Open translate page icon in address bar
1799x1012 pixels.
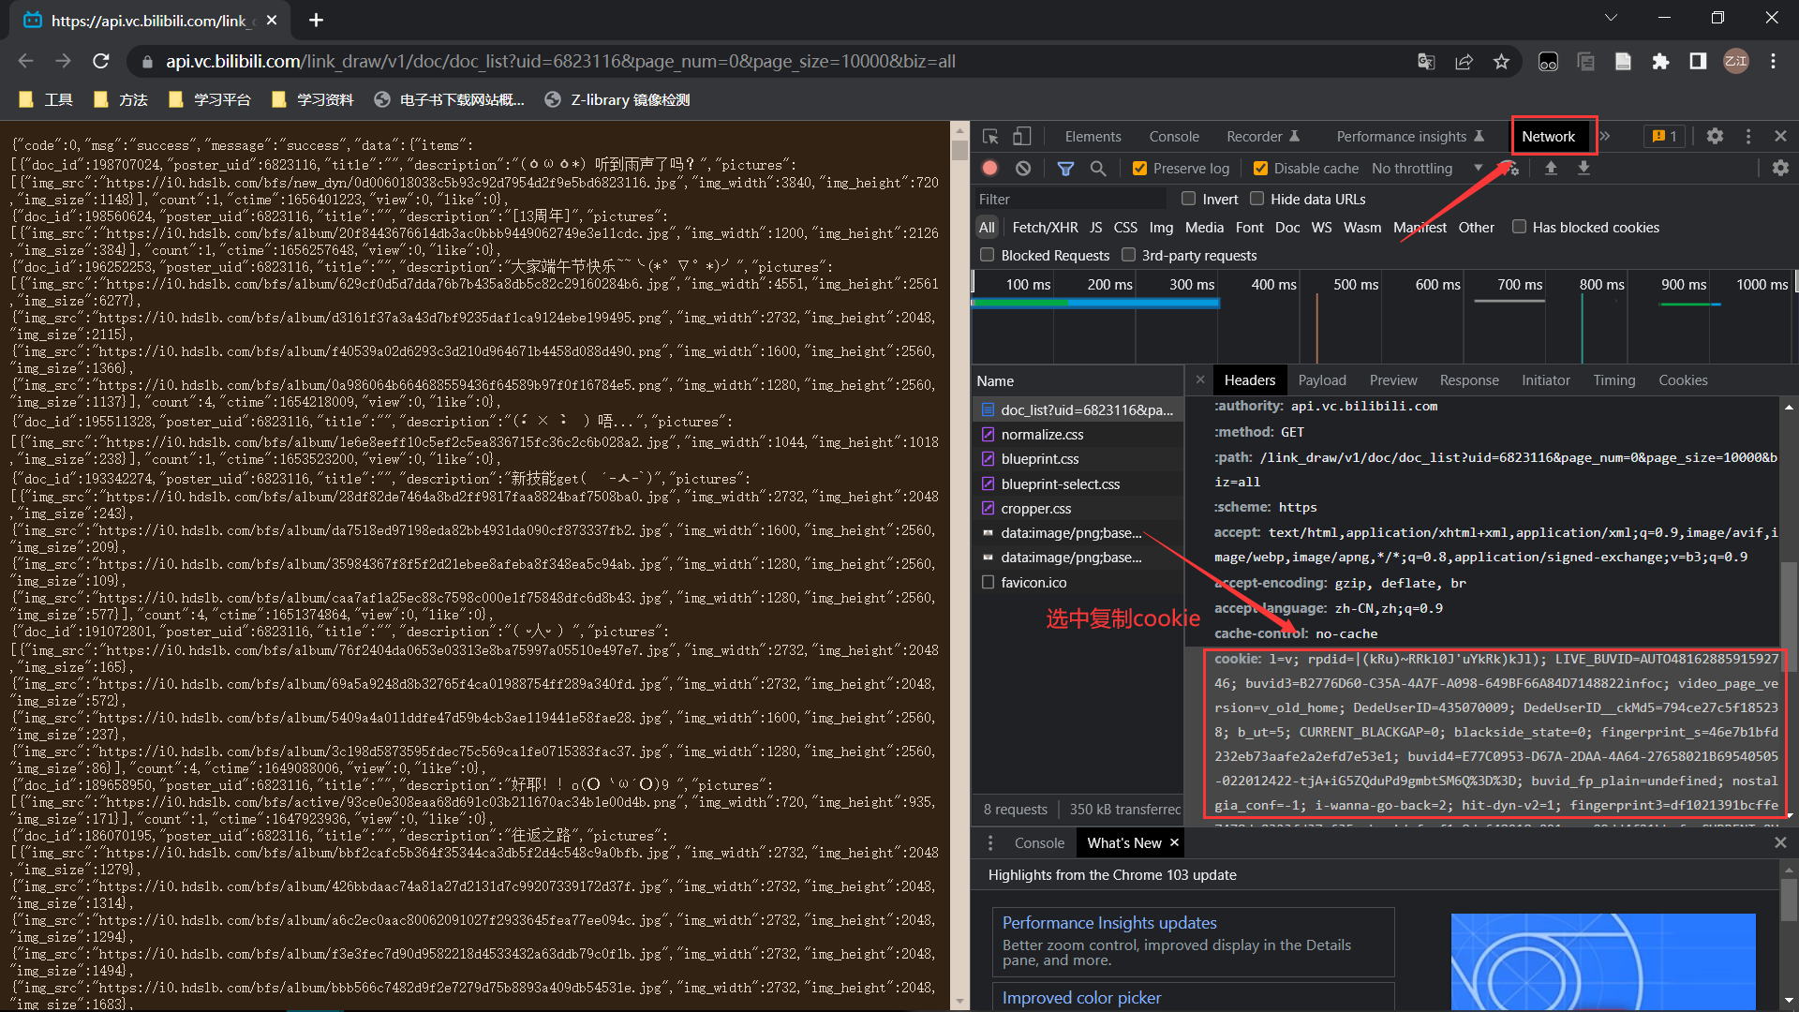click(x=1426, y=62)
